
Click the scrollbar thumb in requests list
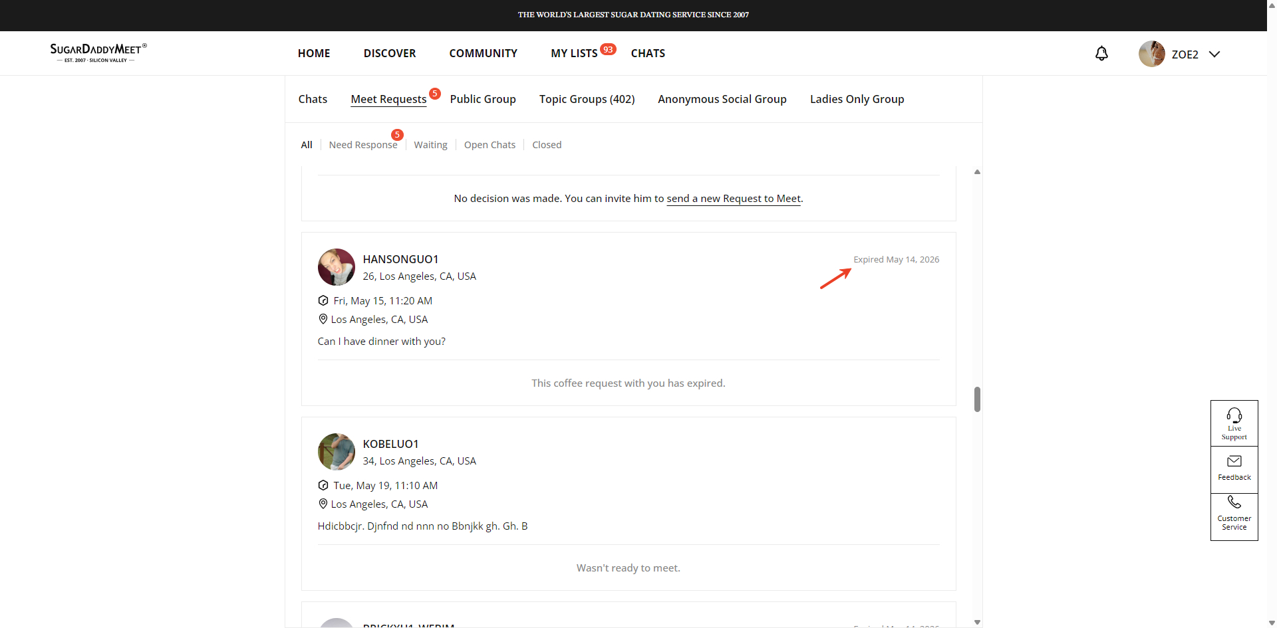pyautogui.click(x=977, y=399)
